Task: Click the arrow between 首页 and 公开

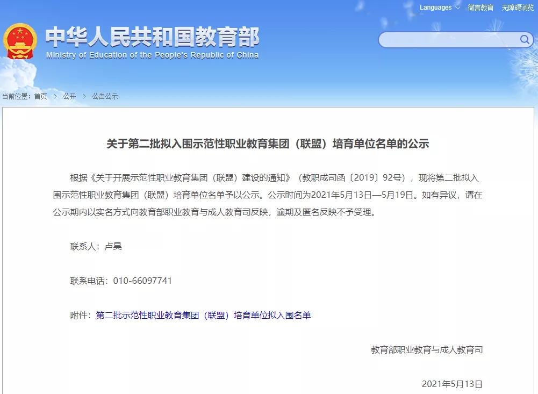Action: click(55, 96)
